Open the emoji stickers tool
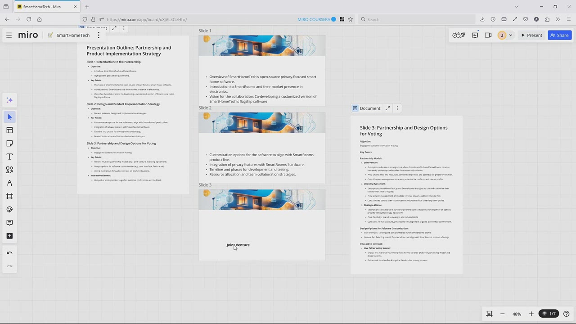The width and height of the screenshot is (576, 324). pos(9,209)
